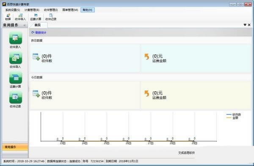Screen dimensions: 254x166
Task: Collapse the 常用操作 sidebar with chevrons
Action: coord(25,25)
